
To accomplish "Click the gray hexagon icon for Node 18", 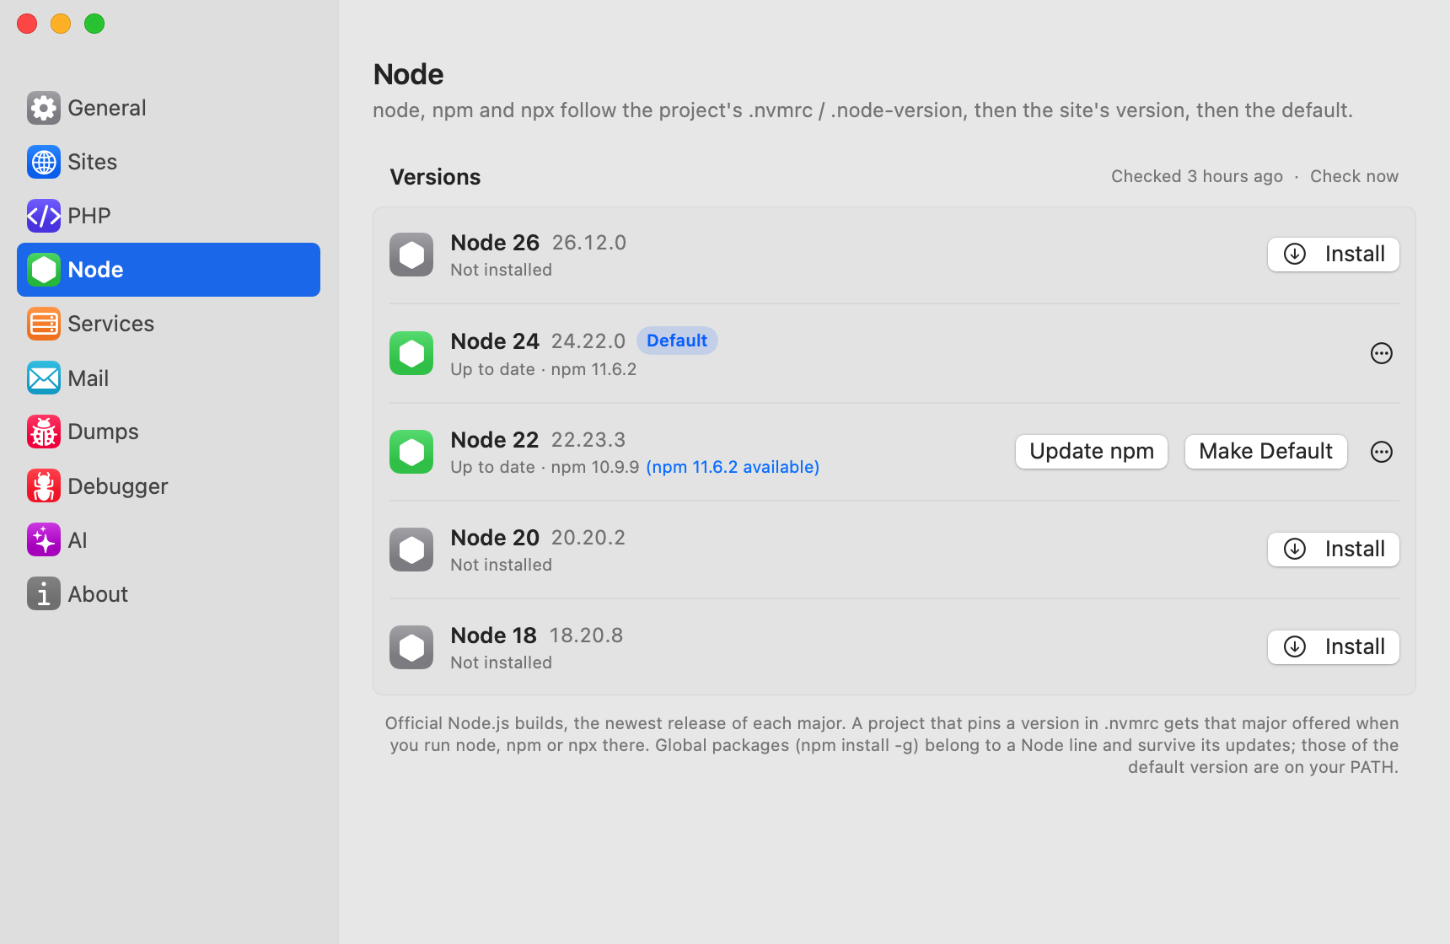I will point(411,647).
